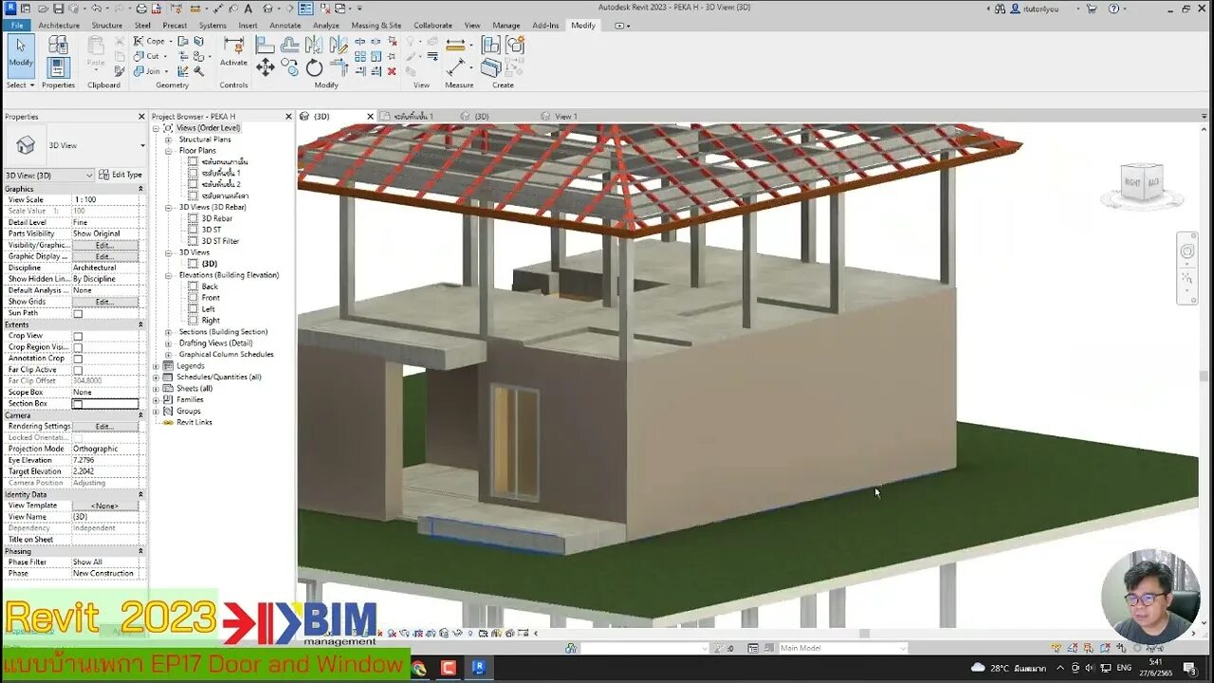The height and width of the screenshot is (683, 1214).
Task: Click the Main Model workset field
Action: [x=841, y=648]
